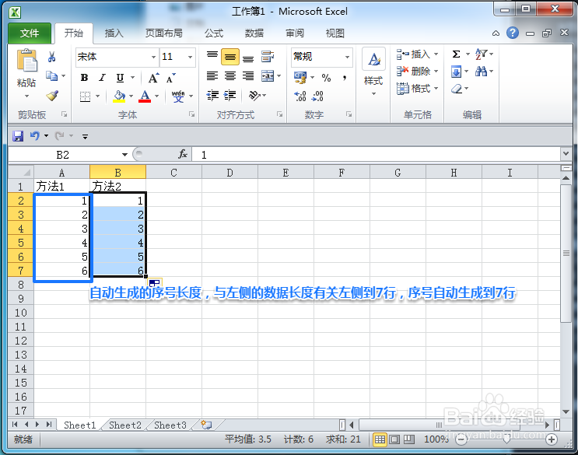The height and width of the screenshot is (455, 578).
Task: Click the Cut scissors icon
Action: pos(51,57)
